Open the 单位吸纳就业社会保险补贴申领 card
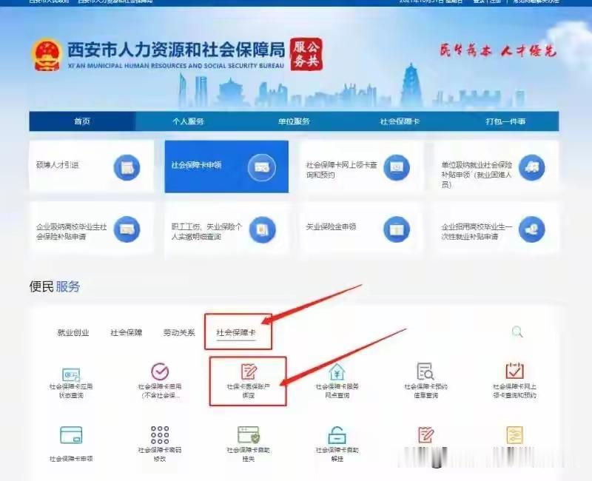The width and height of the screenshot is (592, 481). [x=496, y=166]
